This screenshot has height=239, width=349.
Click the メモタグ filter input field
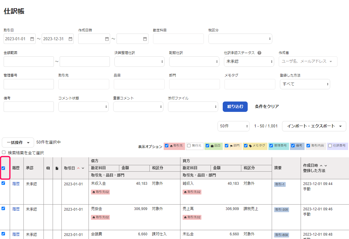coord(250,84)
